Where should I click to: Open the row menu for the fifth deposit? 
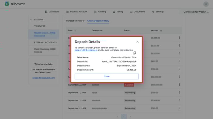179,69
